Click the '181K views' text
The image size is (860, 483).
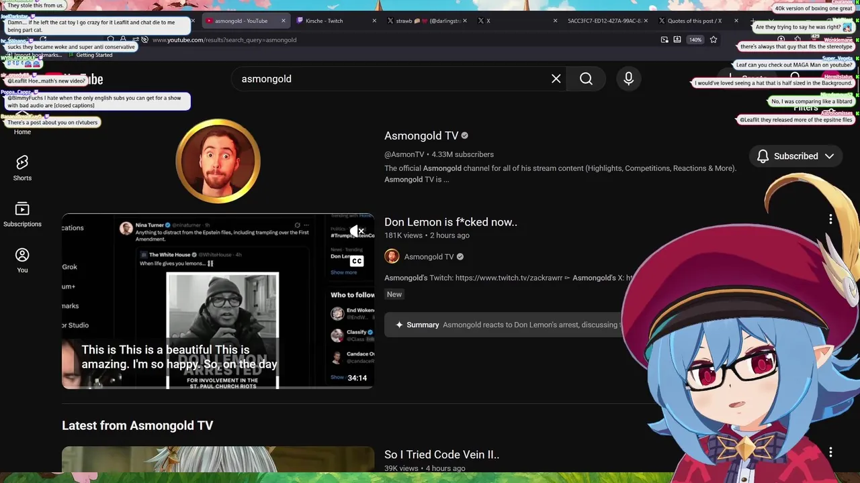coord(403,235)
